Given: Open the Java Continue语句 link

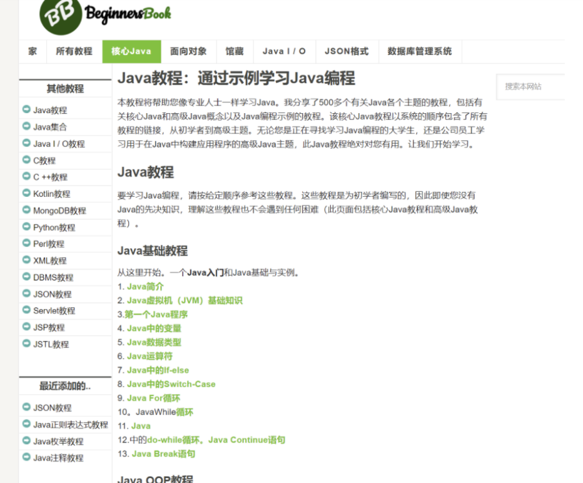Looking at the screenshot, I should tap(247, 440).
